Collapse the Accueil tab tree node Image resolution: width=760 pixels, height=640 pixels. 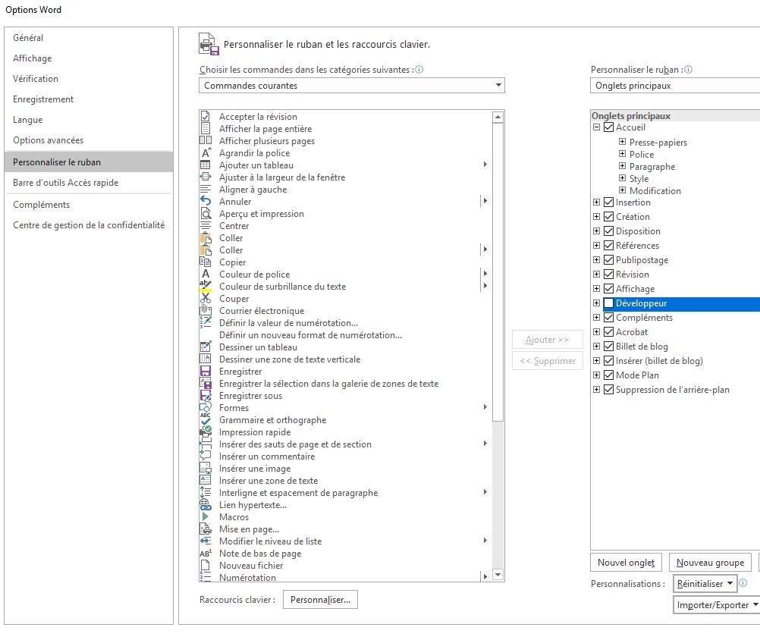tap(597, 127)
